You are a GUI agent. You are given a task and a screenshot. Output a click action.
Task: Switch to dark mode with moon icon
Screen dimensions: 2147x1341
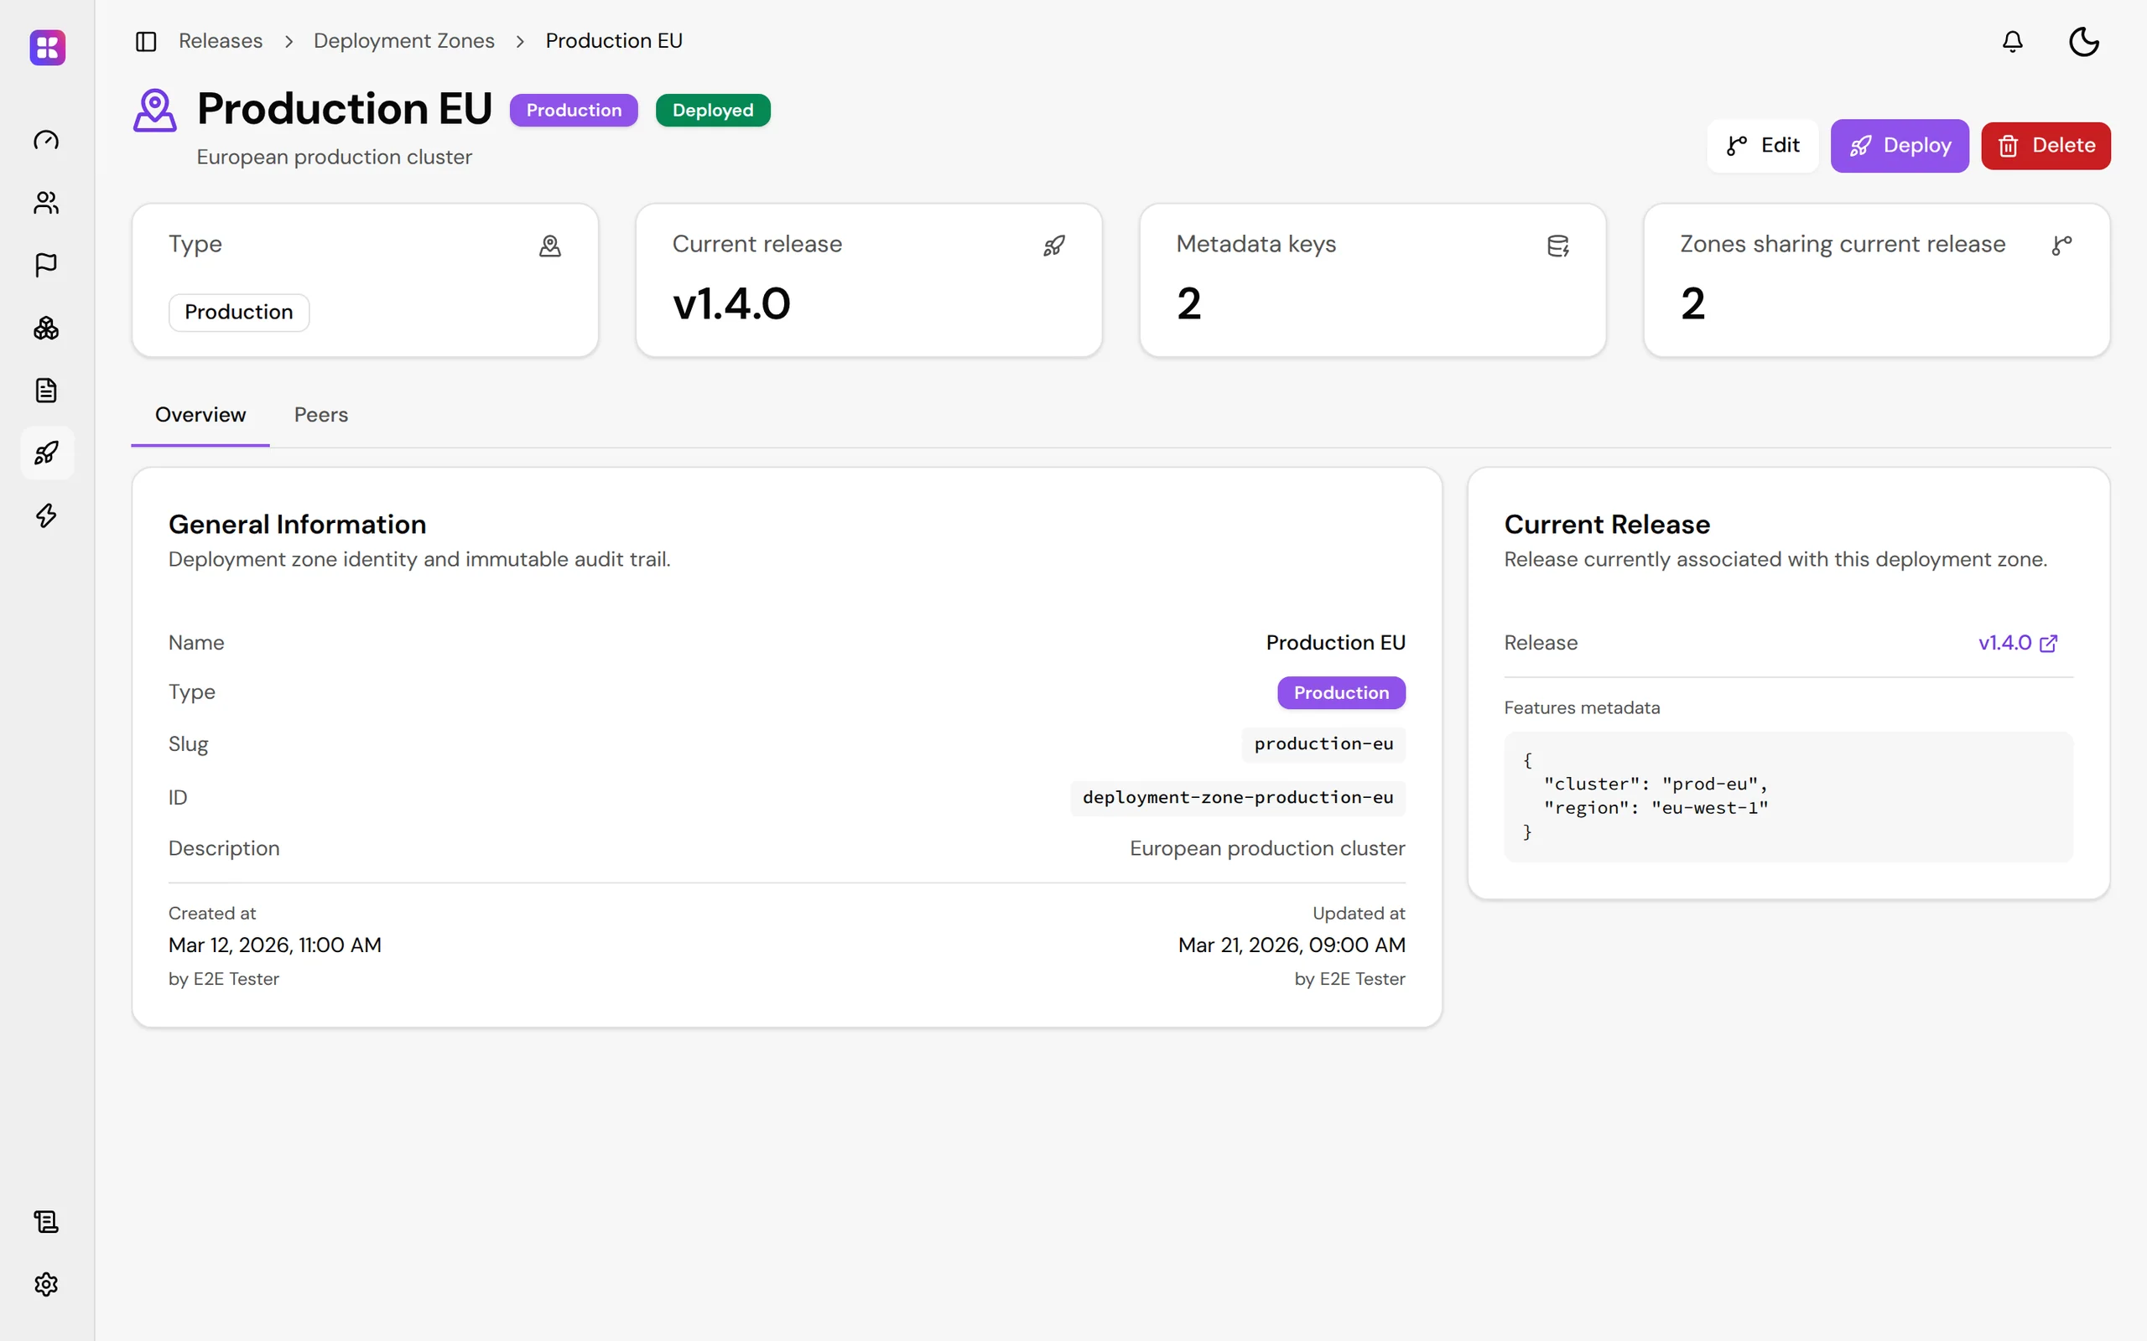pos(2083,42)
